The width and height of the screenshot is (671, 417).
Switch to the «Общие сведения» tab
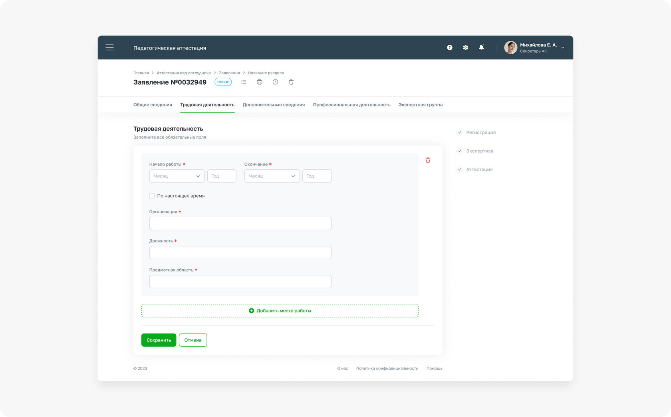pos(153,105)
